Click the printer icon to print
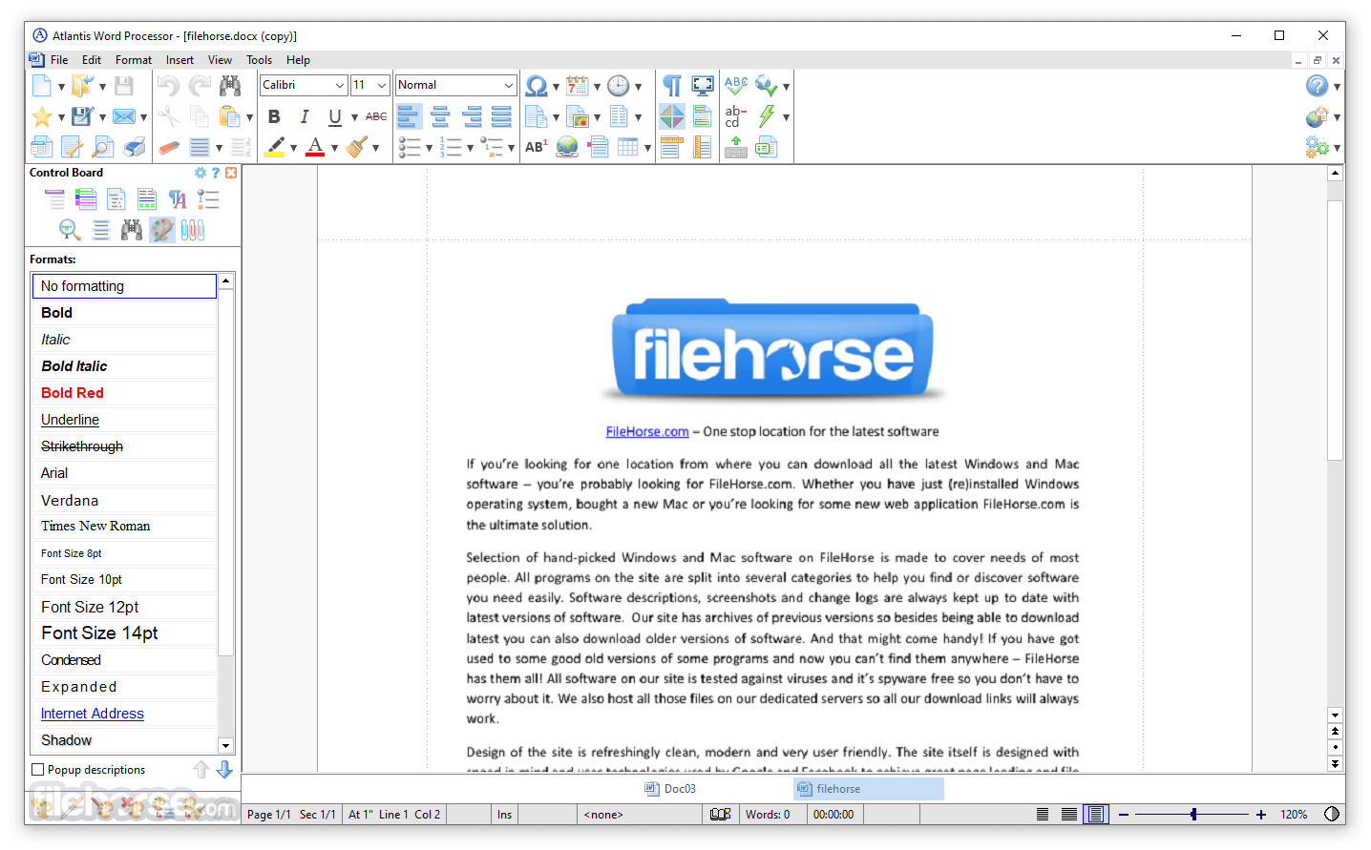The height and width of the screenshot is (850, 1371). (x=135, y=147)
